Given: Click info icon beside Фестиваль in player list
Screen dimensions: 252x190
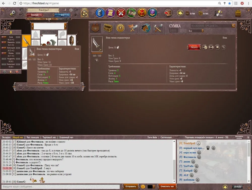Looking at the screenshot, I should click(x=199, y=157).
